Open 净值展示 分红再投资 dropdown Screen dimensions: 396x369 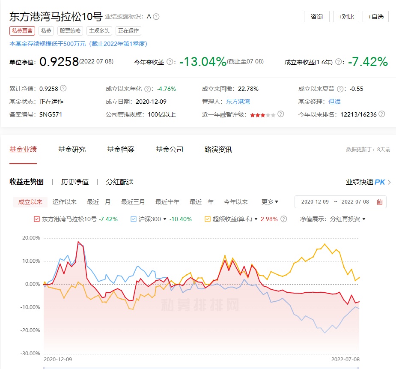[348, 219]
